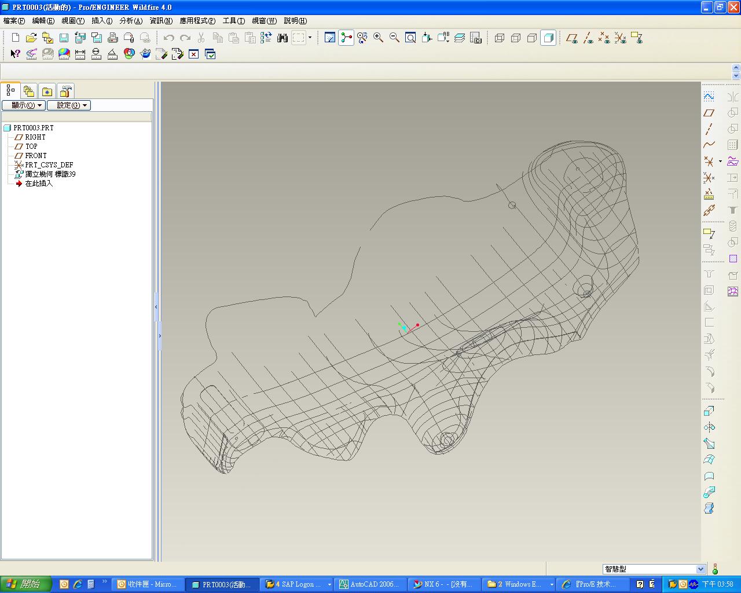741x593 pixels.
Task: Open the 插入 menu
Action: click(102, 21)
